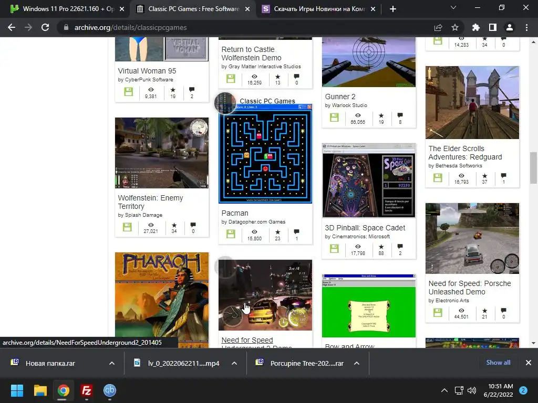Open the Virtual Woman 95 link
The image size is (538, 403).
147,71
